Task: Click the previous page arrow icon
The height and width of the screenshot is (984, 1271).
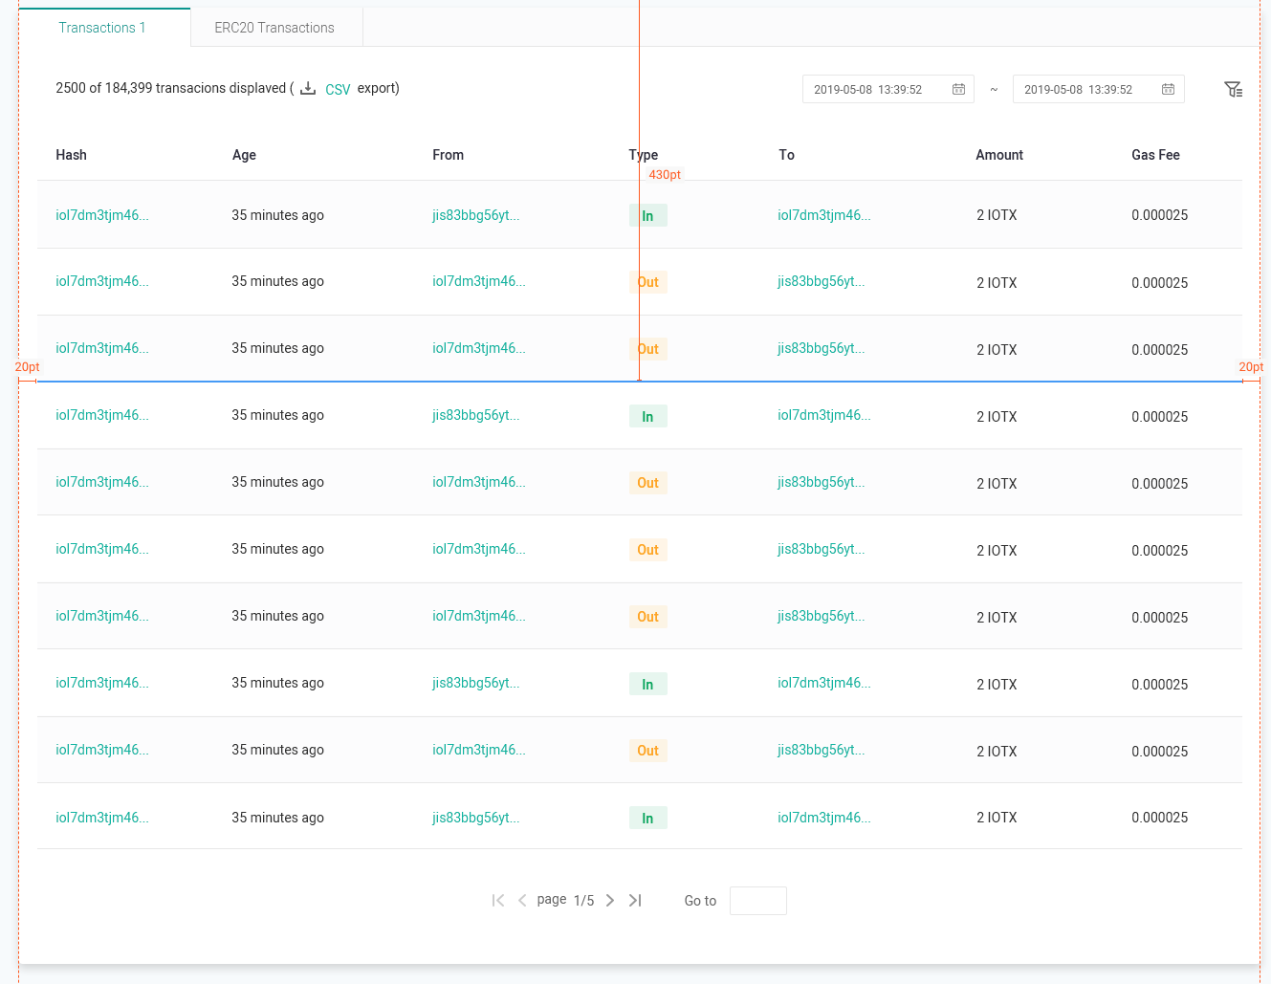Action: pos(522,900)
